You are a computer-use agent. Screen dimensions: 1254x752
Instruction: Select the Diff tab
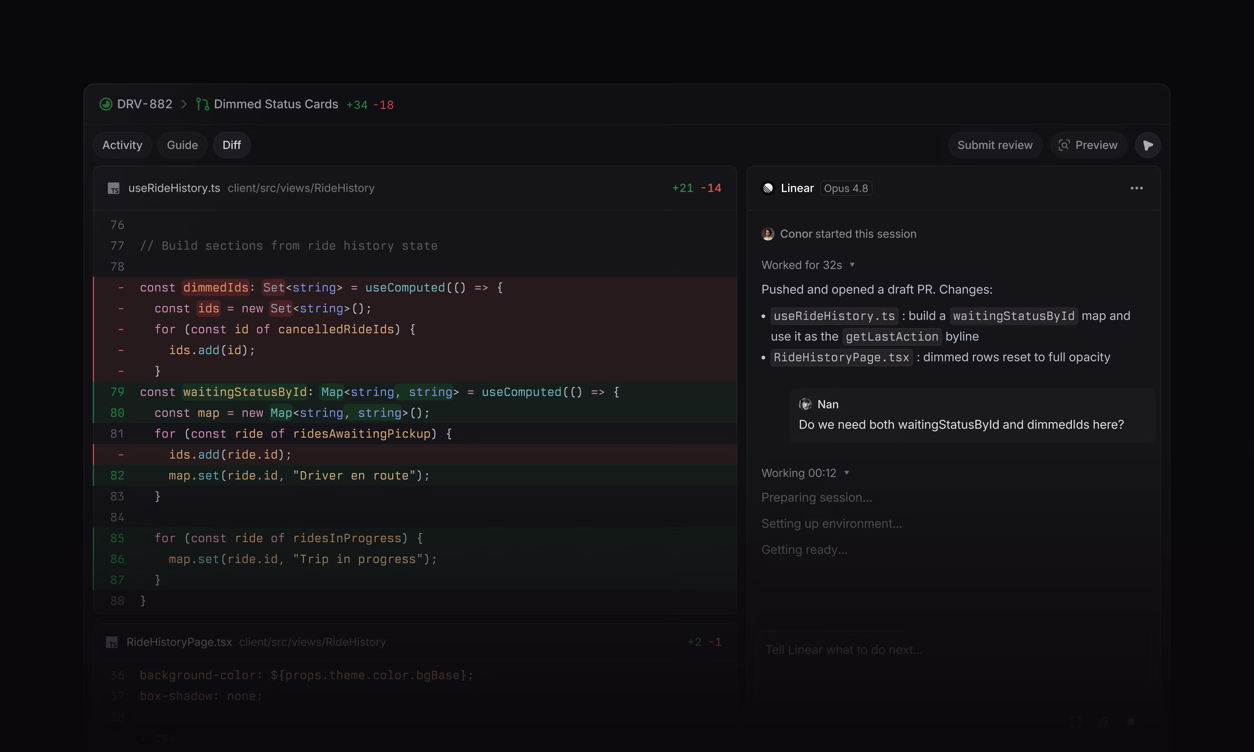232,146
